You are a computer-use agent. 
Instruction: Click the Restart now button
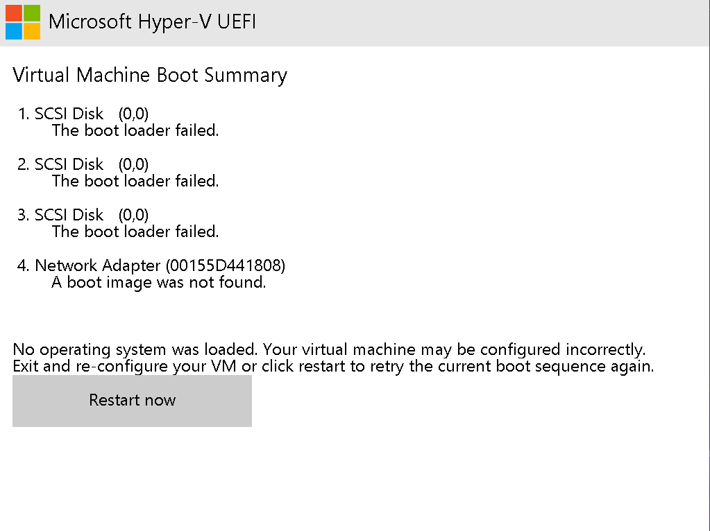click(132, 401)
